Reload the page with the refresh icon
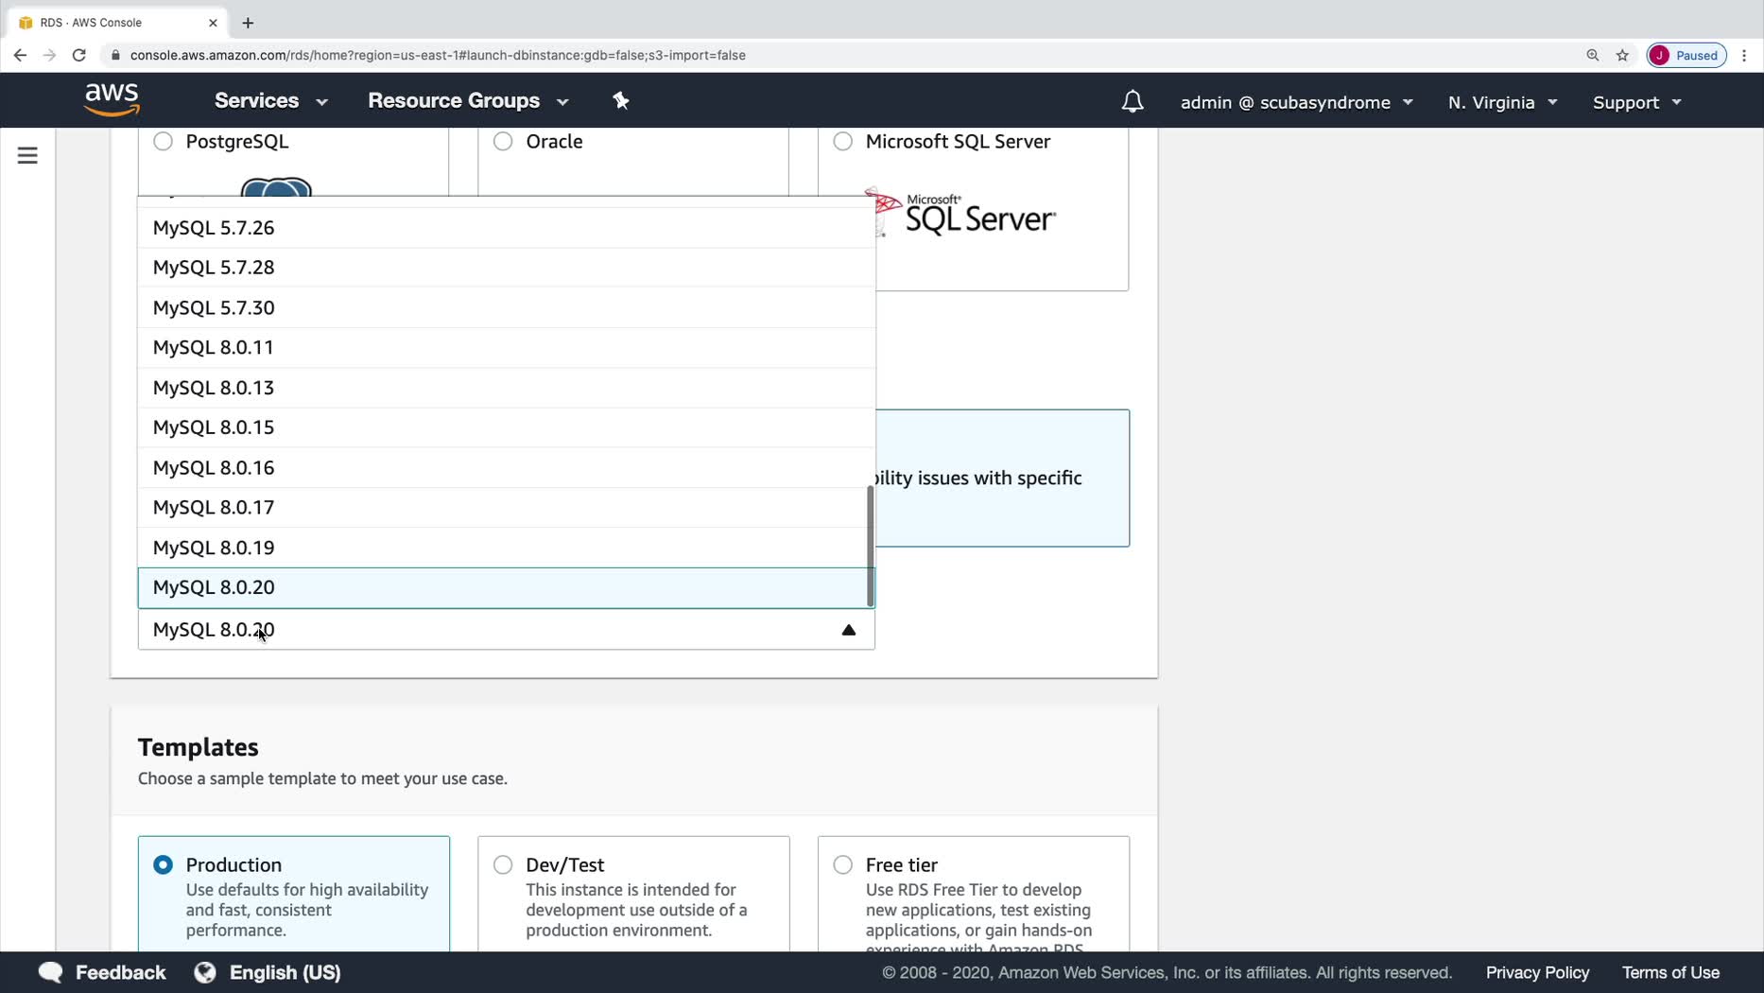Image resolution: width=1764 pixels, height=993 pixels. point(79,55)
